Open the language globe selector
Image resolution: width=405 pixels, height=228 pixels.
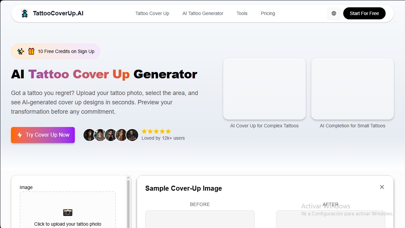coord(334,13)
